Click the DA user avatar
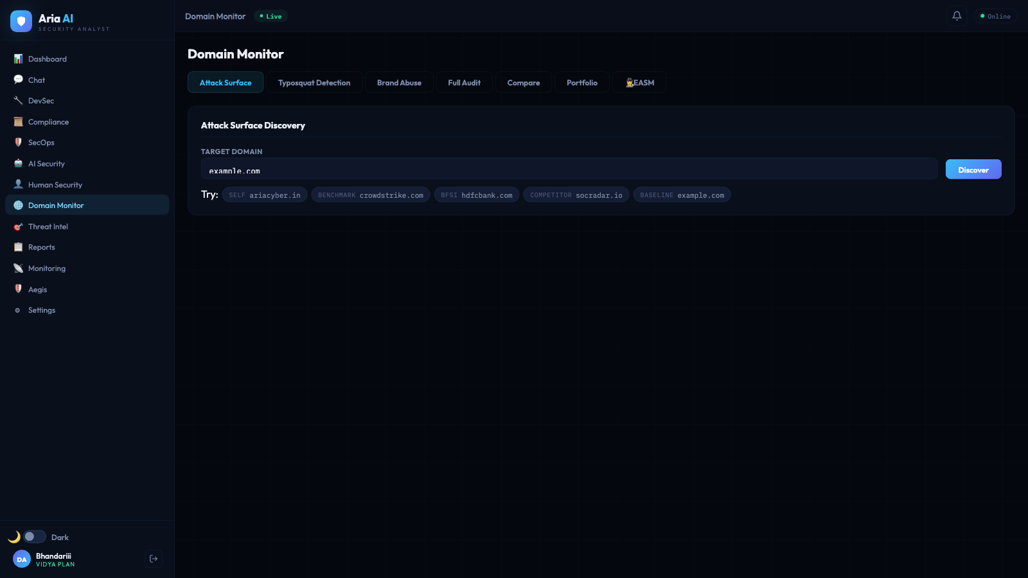Image resolution: width=1028 pixels, height=578 pixels. pos(22,559)
